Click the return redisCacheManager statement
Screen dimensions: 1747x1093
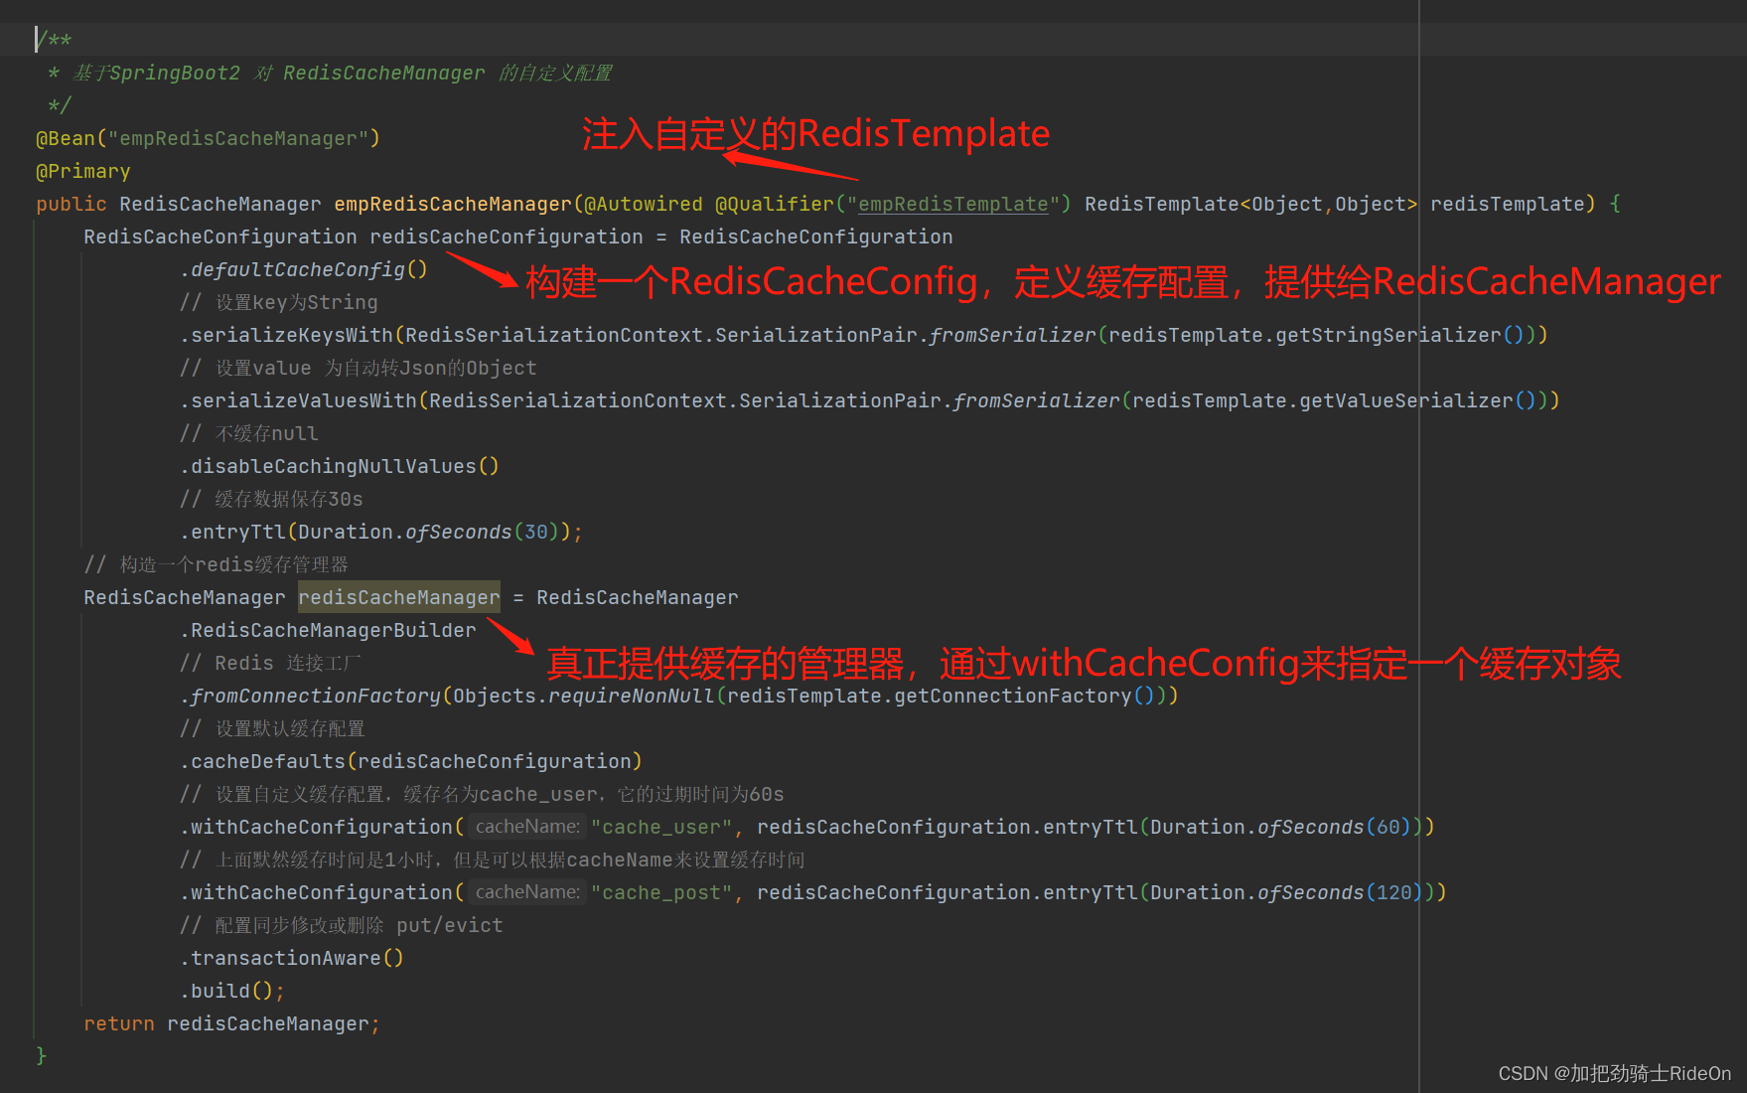tap(232, 1023)
